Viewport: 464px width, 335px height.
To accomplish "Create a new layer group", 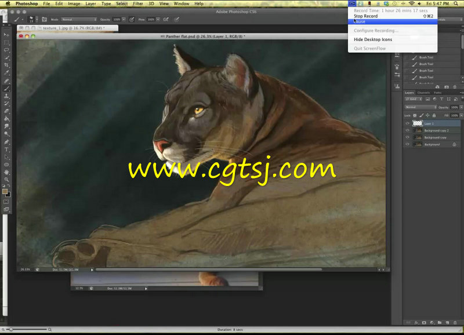I will pyautogui.click(x=440, y=323).
